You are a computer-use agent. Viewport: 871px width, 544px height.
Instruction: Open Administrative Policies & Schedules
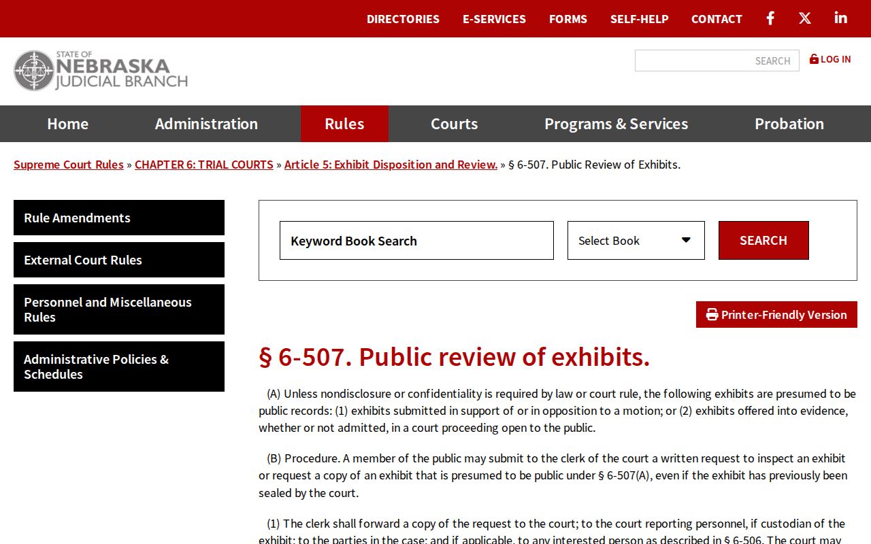pyautogui.click(x=119, y=367)
